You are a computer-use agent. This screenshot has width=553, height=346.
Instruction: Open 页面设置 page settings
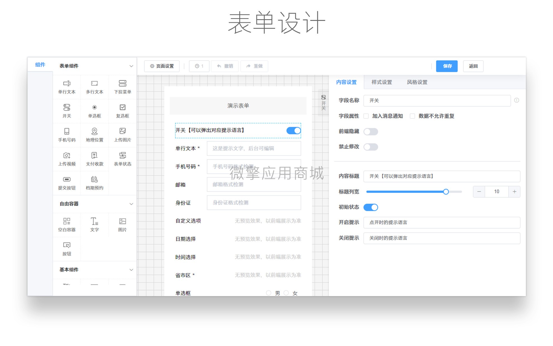point(162,66)
